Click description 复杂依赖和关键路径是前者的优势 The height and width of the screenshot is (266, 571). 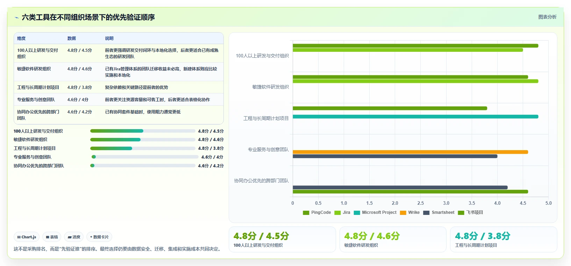click(x=136, y=87)
